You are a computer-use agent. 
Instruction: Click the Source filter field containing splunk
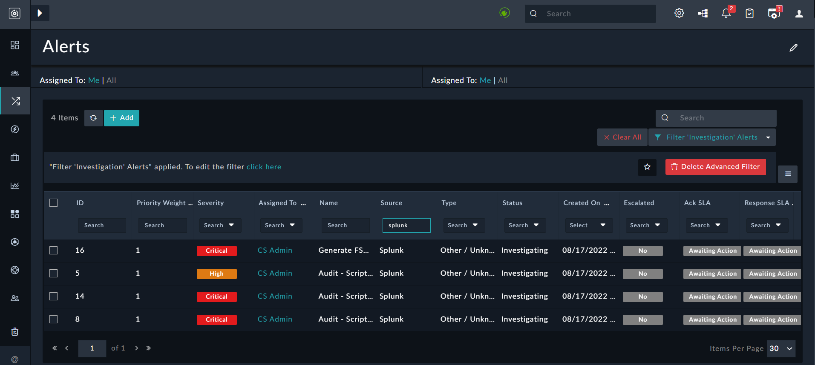[406, 225]
